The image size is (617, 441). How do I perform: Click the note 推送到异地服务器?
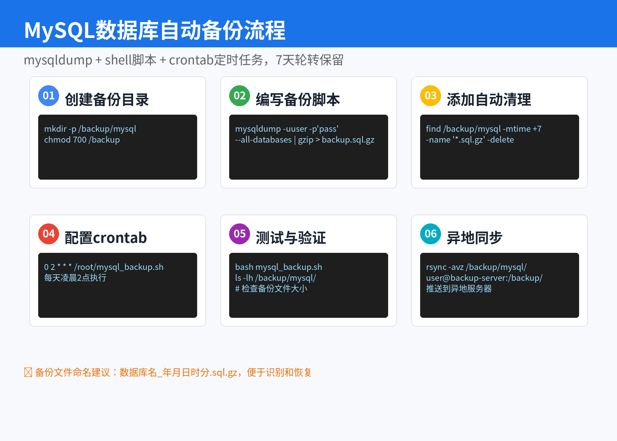click(459, 289)
